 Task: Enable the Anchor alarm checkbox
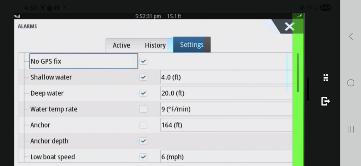point(143,125)
